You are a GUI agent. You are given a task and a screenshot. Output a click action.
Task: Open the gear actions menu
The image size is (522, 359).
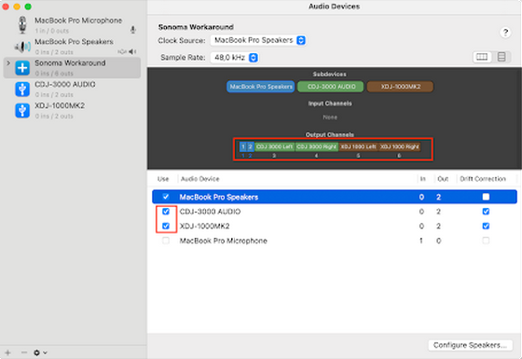[40, 352]
